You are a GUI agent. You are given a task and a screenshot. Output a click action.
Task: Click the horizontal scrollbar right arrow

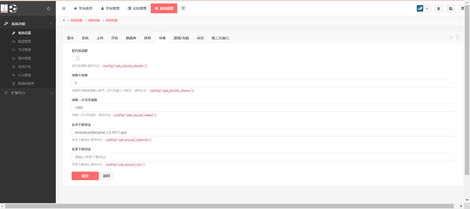[462, 206]
